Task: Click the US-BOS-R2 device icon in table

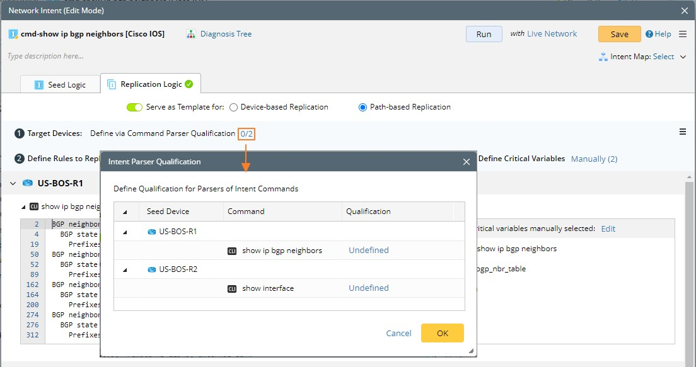Action: click(151, 269)
